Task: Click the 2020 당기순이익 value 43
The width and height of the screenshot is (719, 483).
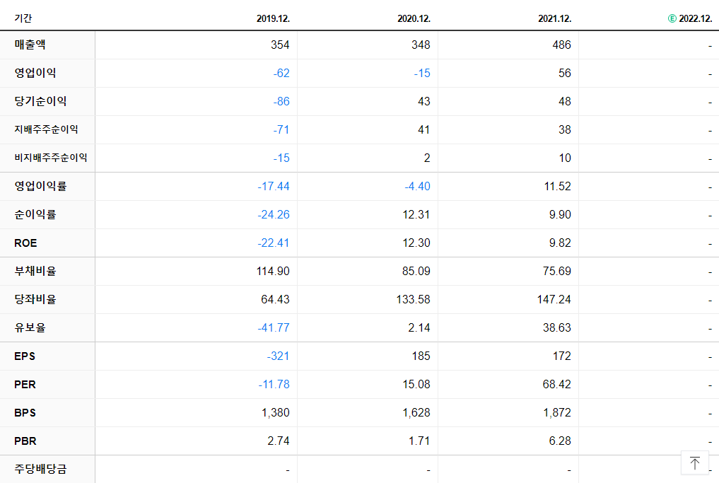Action: [x=423, y=101]
